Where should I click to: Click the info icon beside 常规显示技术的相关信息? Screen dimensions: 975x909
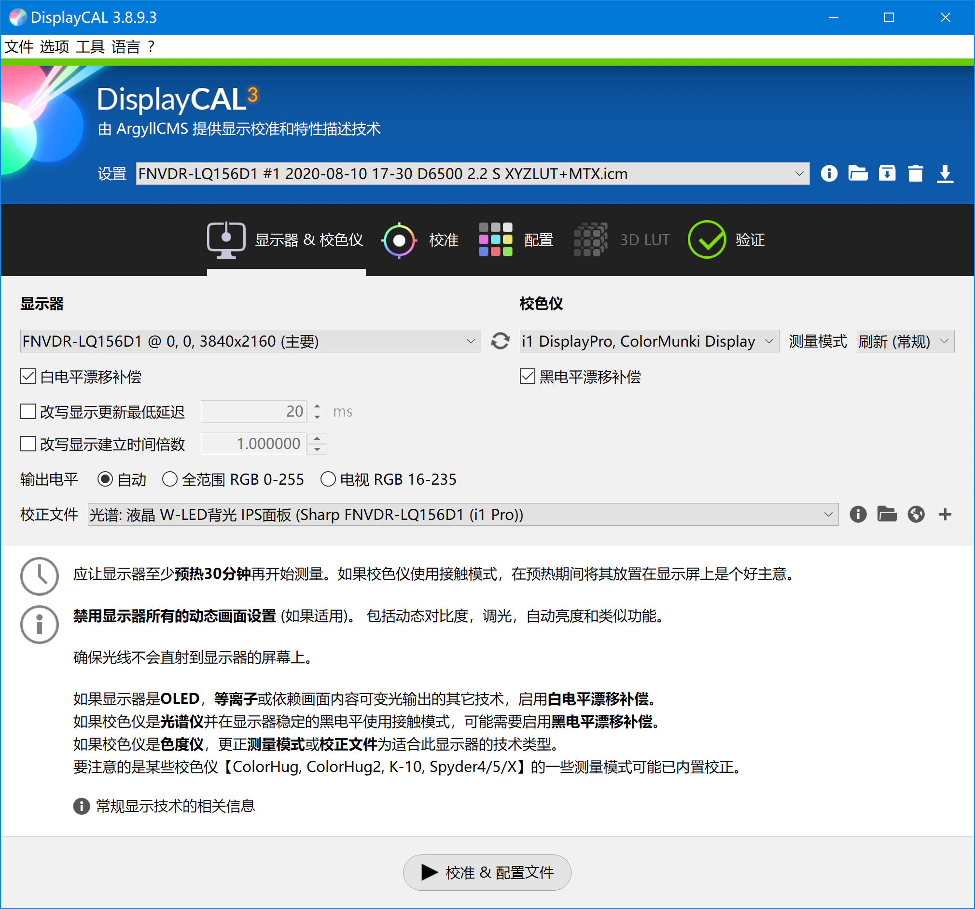point(82,806)
